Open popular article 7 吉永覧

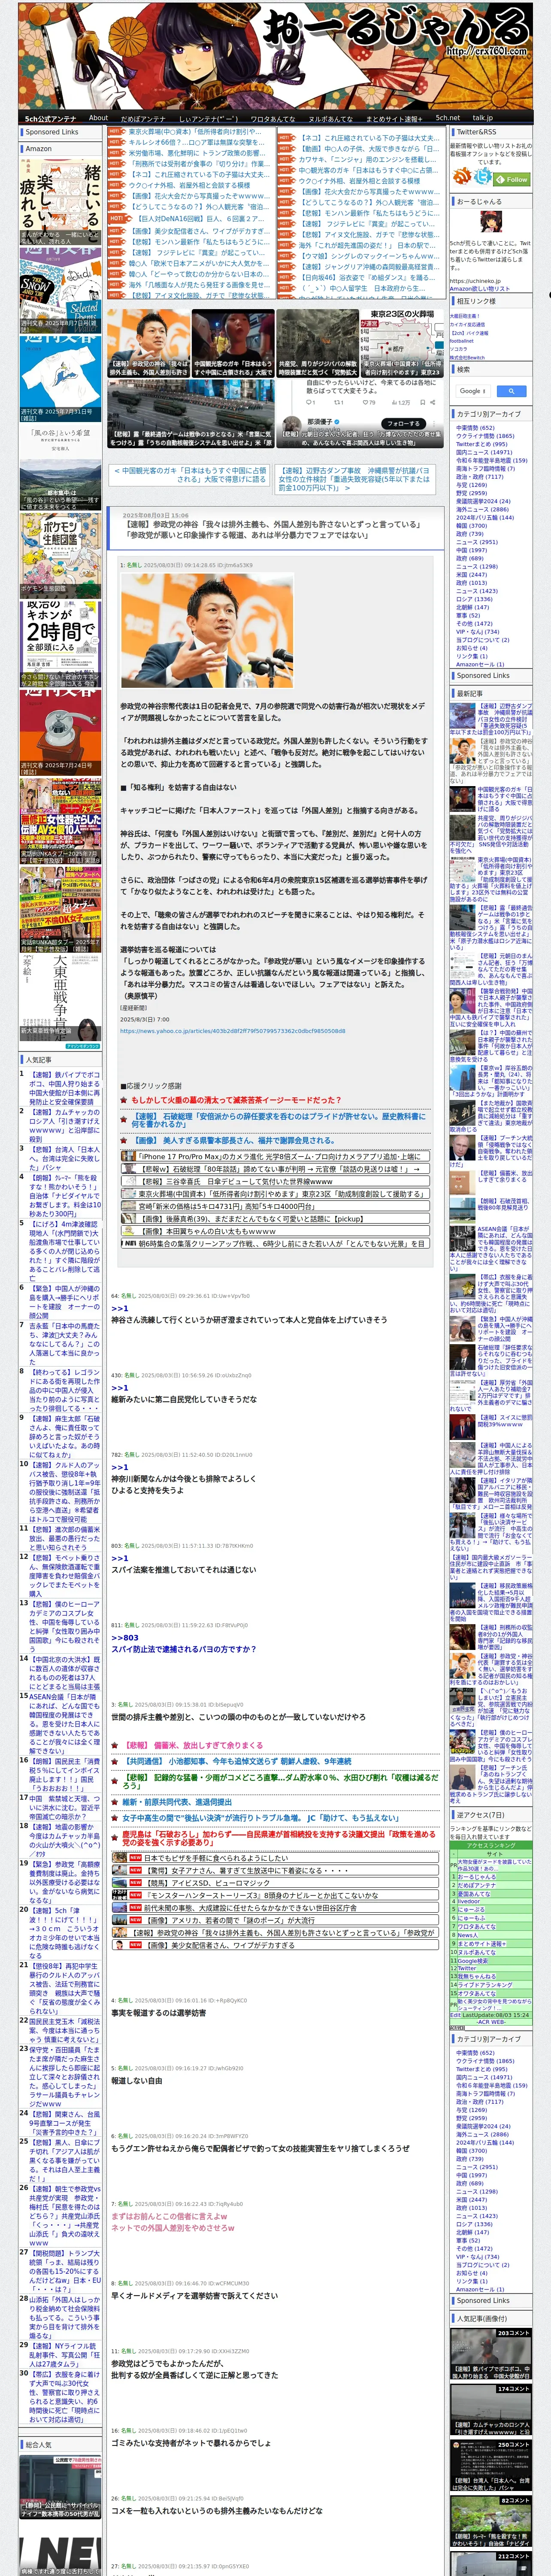(64, 1344)
